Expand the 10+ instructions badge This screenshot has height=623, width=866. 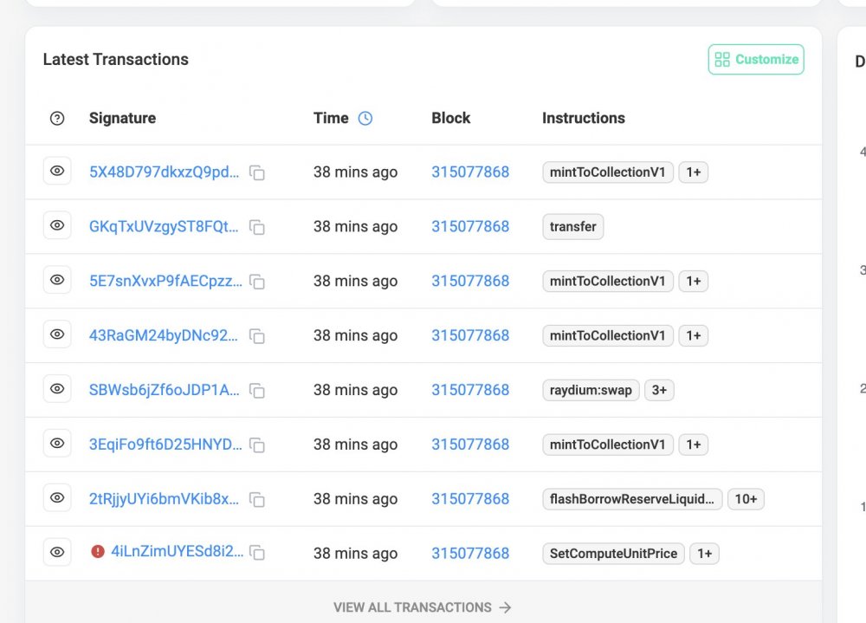coord(746,498)
